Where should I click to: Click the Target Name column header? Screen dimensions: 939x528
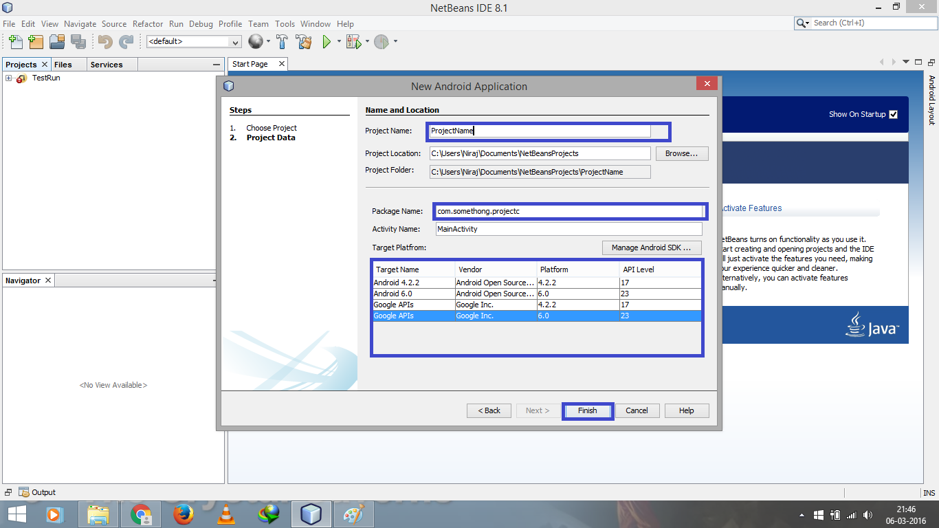click(413, 269)
